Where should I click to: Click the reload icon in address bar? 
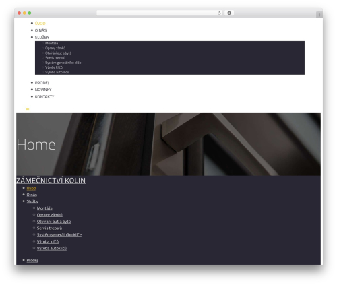click(x=219, y=13)
